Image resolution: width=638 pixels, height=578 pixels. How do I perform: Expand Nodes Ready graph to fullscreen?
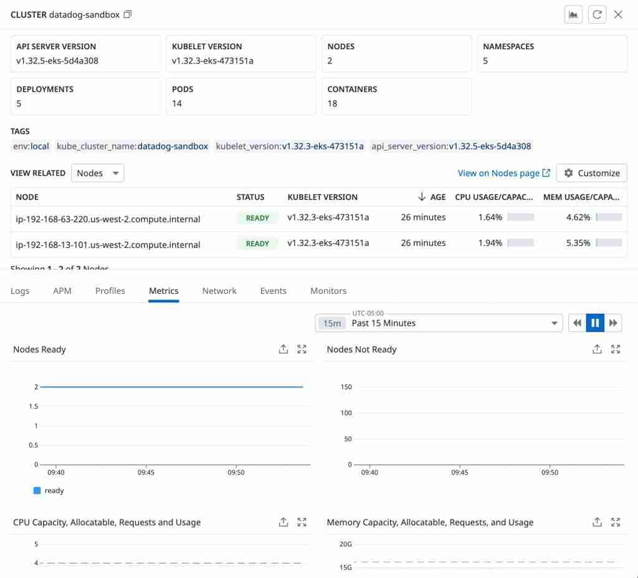(x=302, y=349)
